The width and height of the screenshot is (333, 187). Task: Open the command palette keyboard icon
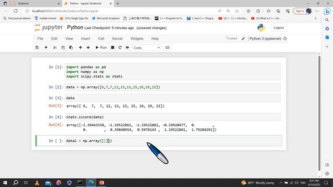click(168, 47)
